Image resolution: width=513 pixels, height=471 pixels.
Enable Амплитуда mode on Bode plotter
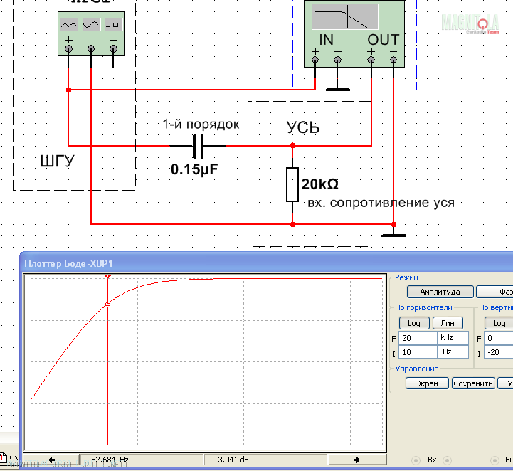click(x=440, y=292)
